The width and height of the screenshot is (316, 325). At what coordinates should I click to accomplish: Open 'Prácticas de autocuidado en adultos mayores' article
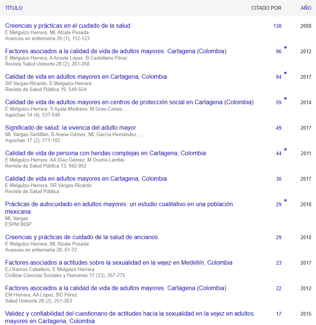119,204
